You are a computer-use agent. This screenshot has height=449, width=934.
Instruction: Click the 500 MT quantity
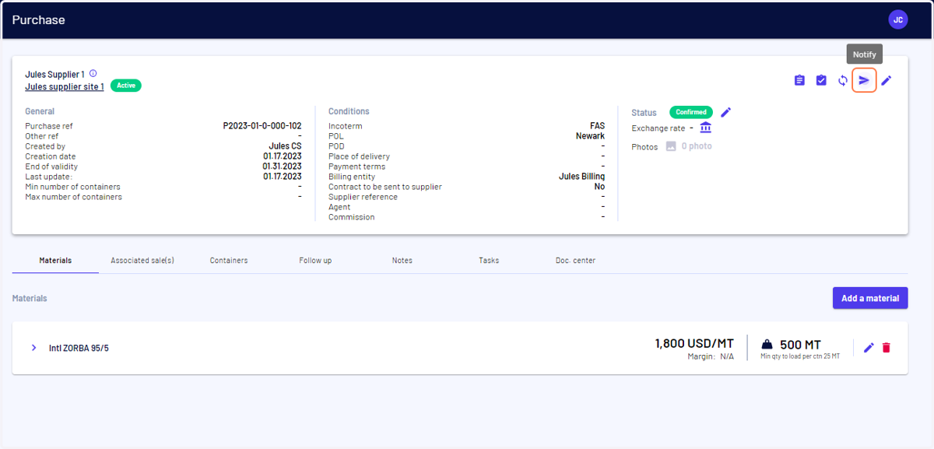800,345
